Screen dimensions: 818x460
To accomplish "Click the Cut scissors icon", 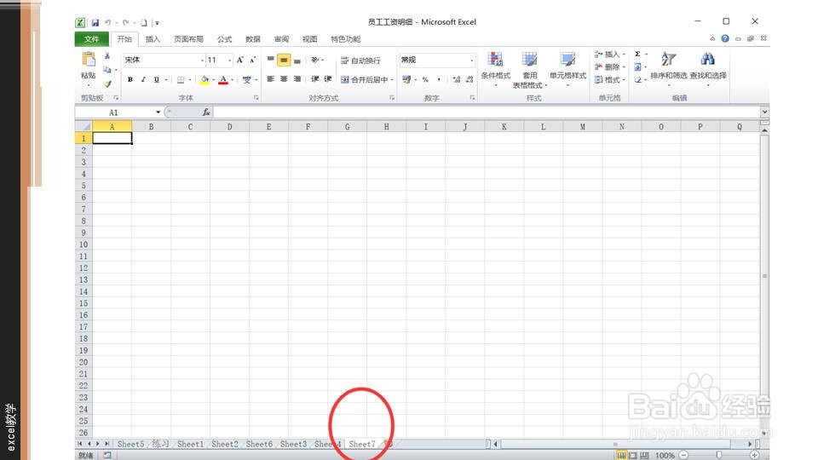I will (107, 55).
